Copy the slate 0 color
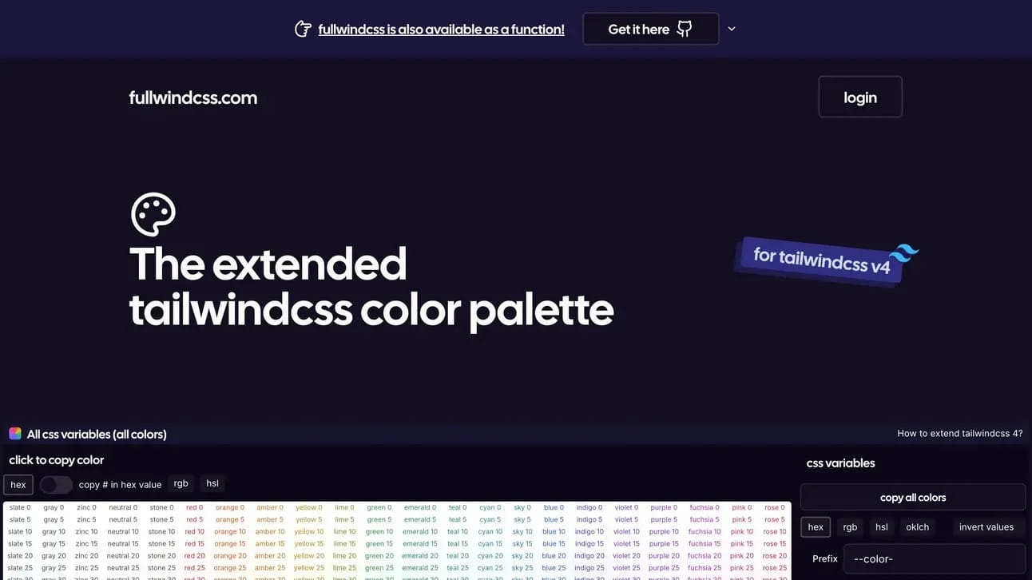 pyautogui.click(x=20, y=507)
